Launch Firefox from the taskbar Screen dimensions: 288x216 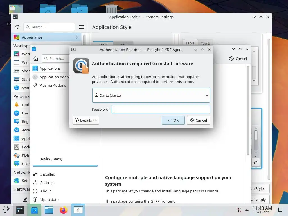64,210
